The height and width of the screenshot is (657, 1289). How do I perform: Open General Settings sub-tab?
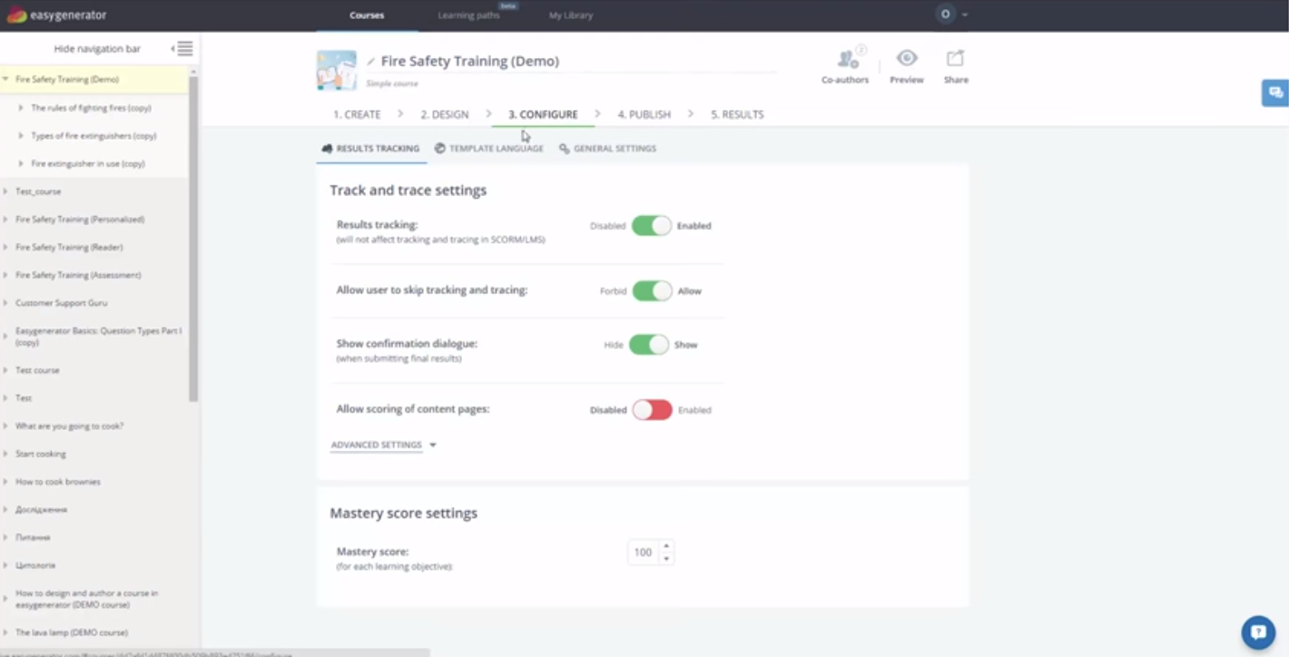click(607, 149)
